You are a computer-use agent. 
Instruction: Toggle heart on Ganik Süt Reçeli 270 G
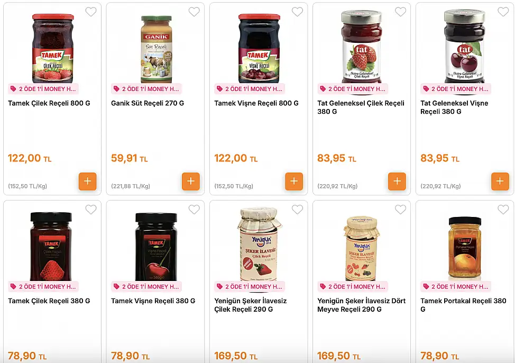pyautogui.click(x=194, y=12)
